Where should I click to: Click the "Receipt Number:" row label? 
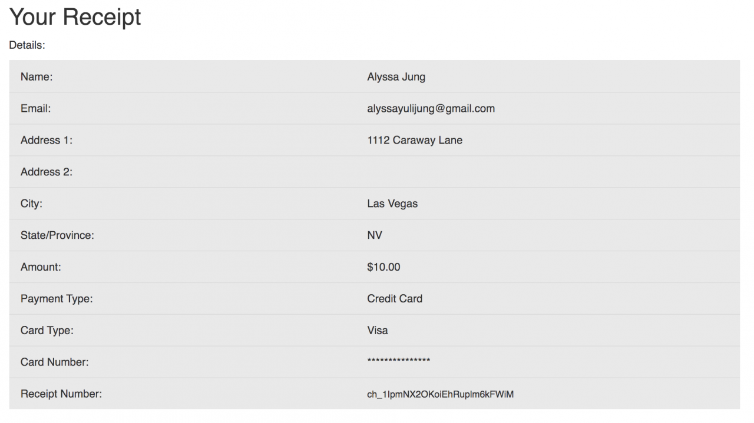click(61, 394)
